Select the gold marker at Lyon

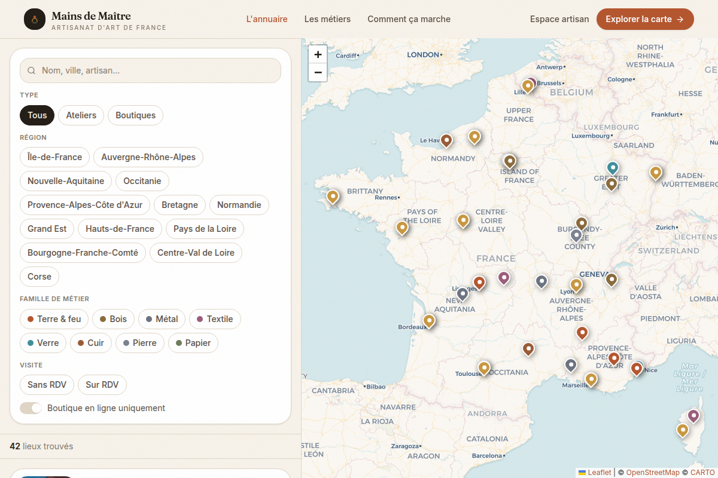(576, 286)
